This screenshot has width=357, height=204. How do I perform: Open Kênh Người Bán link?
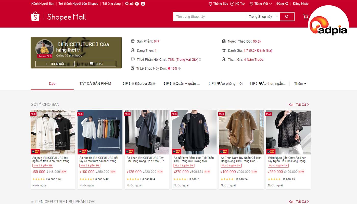pos(43,4)
